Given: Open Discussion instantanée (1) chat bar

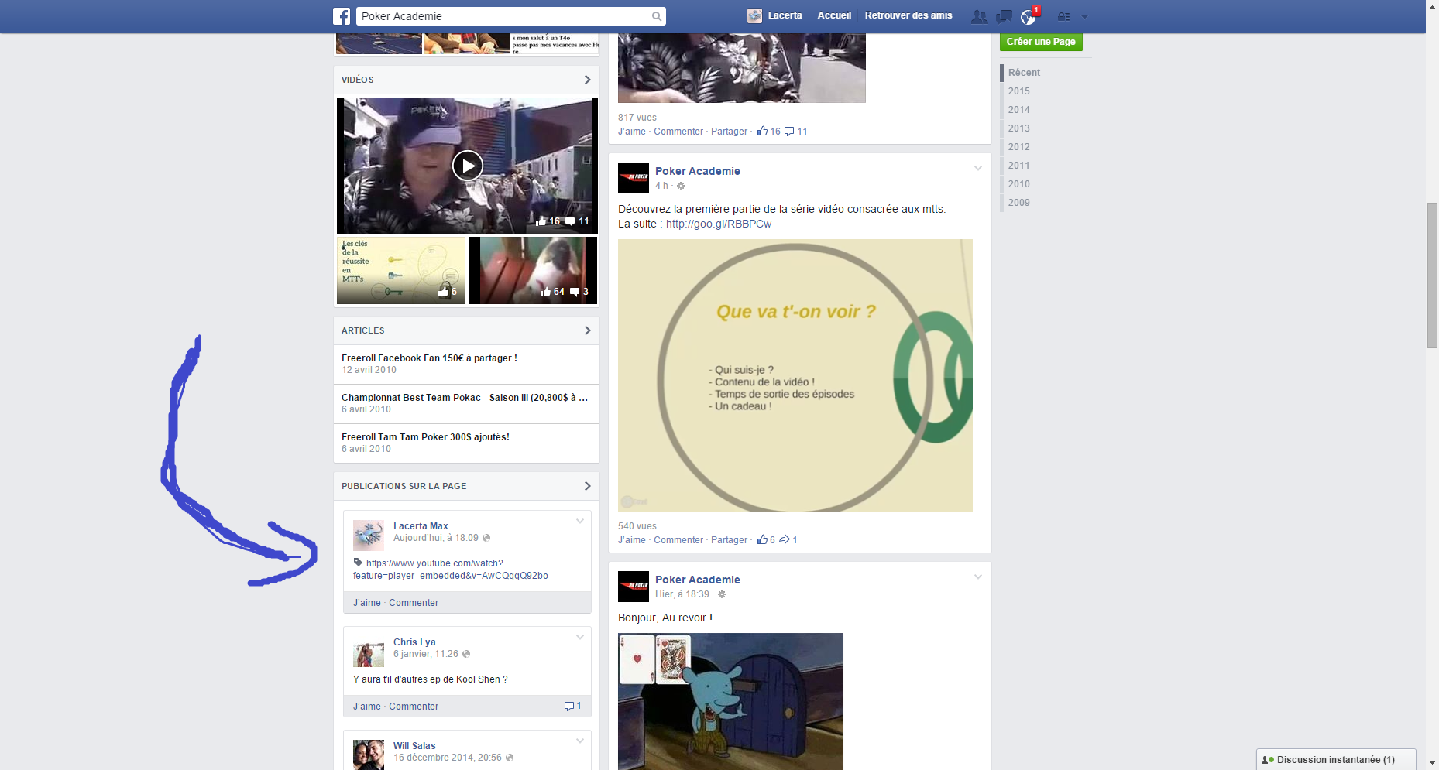Looking at the screenshot, I should [x=1336, y=760].
